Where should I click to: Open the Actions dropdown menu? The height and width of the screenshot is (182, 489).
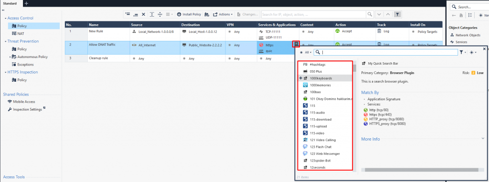click(x=223, y=14)
